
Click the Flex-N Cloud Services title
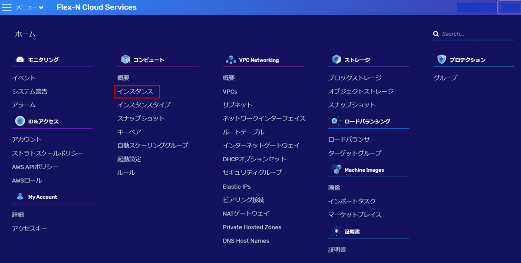click(x=96, y=7)
